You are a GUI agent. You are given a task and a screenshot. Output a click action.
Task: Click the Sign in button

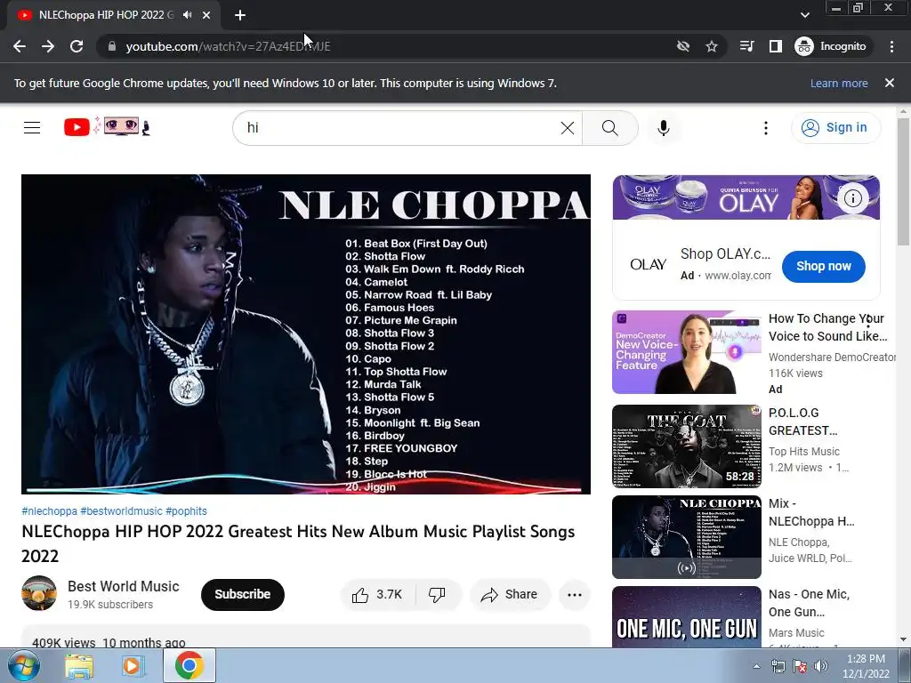835,128
